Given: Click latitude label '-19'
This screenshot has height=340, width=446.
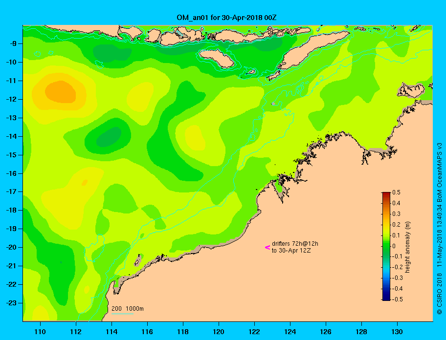Looking at the screenshot, I should tap(10, 229).
